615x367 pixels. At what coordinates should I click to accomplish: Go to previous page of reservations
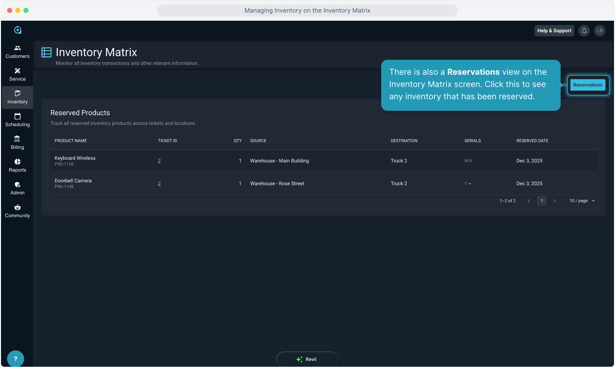click(529, 201)
